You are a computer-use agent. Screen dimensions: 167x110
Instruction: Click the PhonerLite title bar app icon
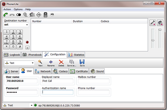pos(4,4)
